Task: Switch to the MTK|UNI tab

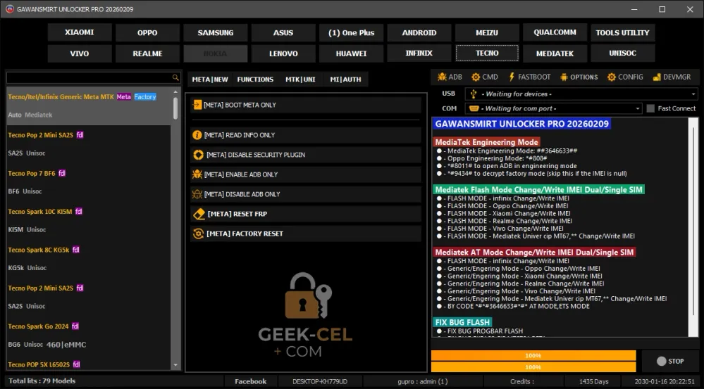Action: pos(300,79)
